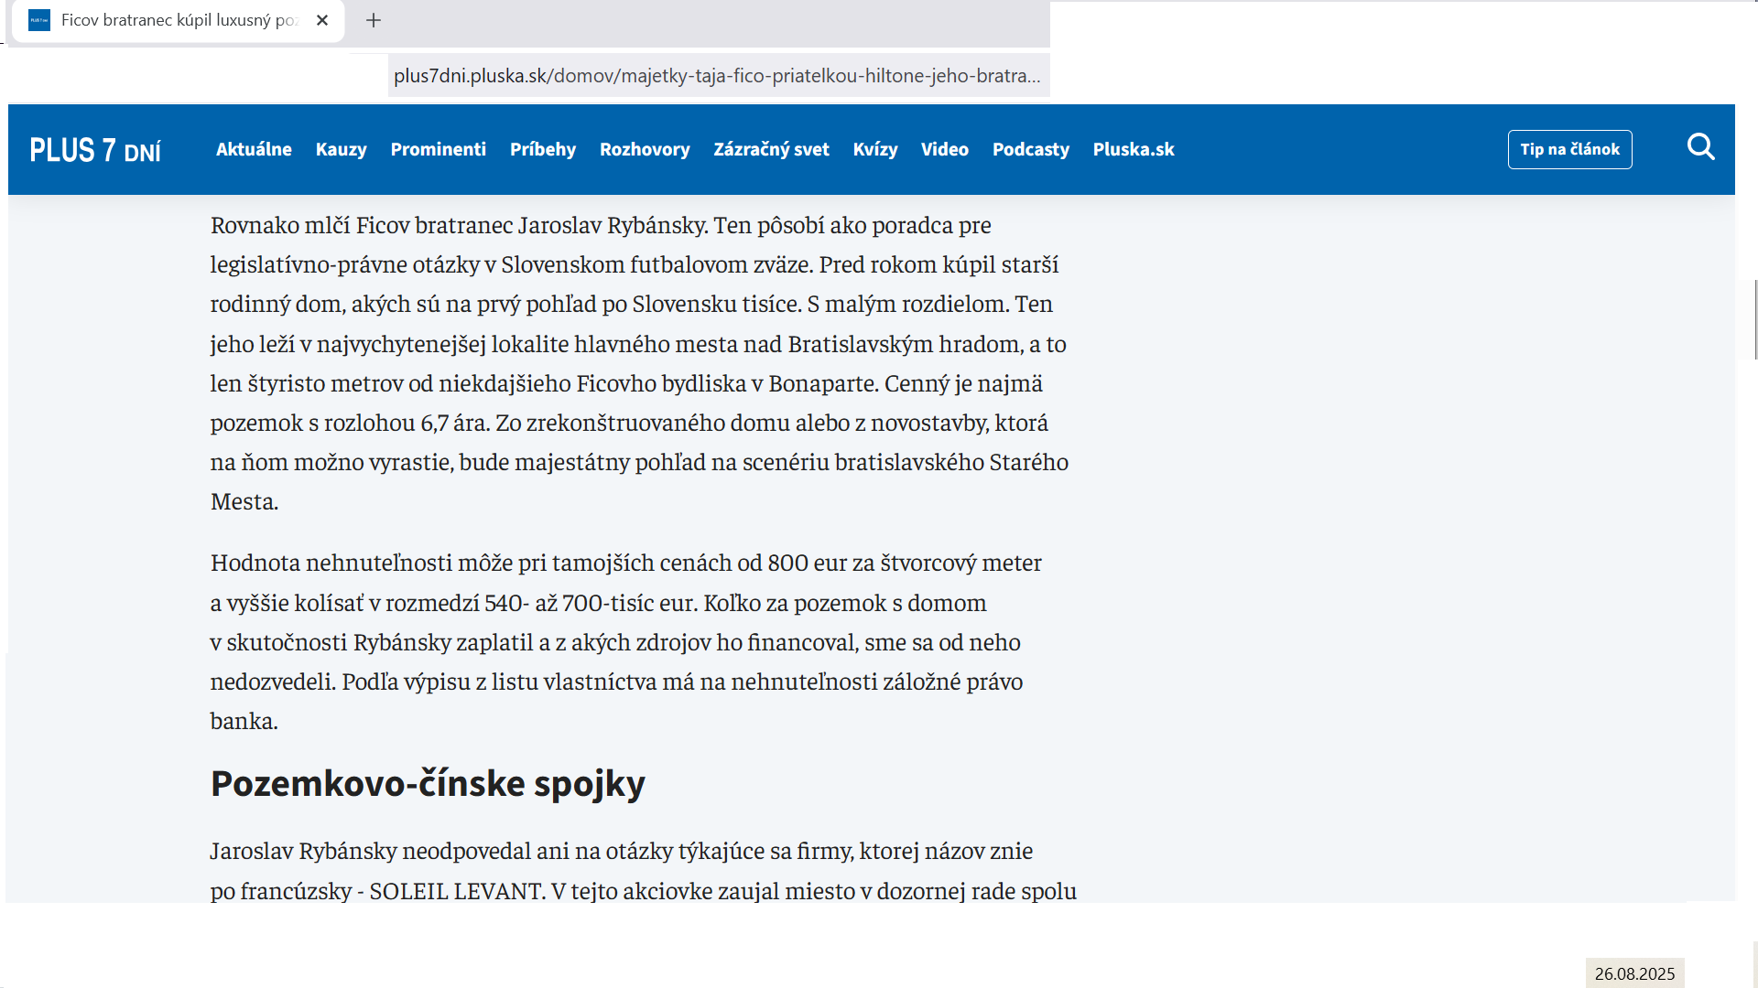Image resolution: width=1758 pixels, height=988 pixels.
Task: Click the date label 26.08.2025
Action: (x=1634, y=973)
